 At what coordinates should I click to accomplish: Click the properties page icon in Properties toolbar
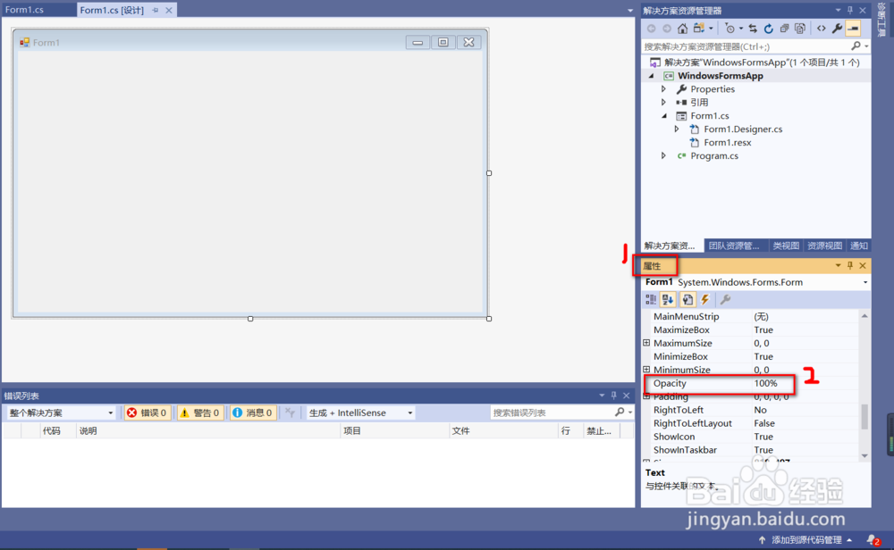[687, 299]
